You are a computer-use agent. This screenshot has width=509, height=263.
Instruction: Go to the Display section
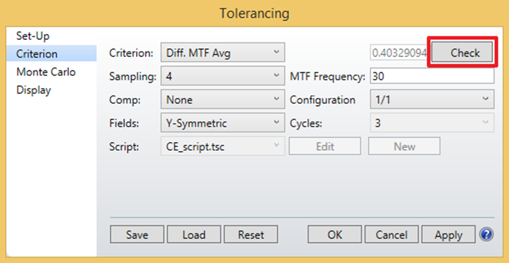(x=34, y=90)
